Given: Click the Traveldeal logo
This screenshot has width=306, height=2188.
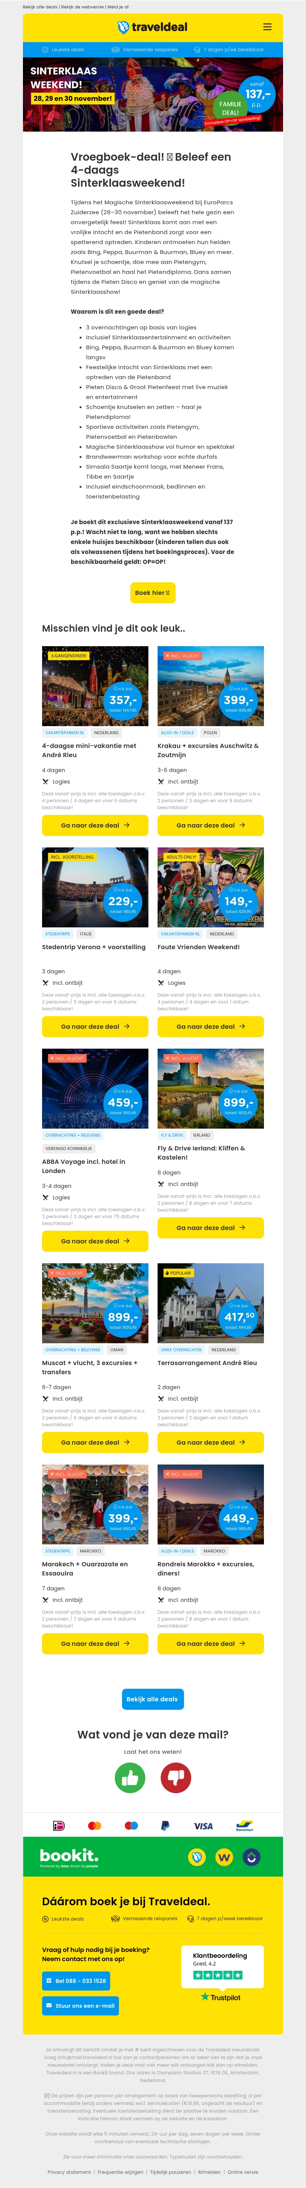Looking at the screenshot, I should pyautogui.click(x=153, y=27).
